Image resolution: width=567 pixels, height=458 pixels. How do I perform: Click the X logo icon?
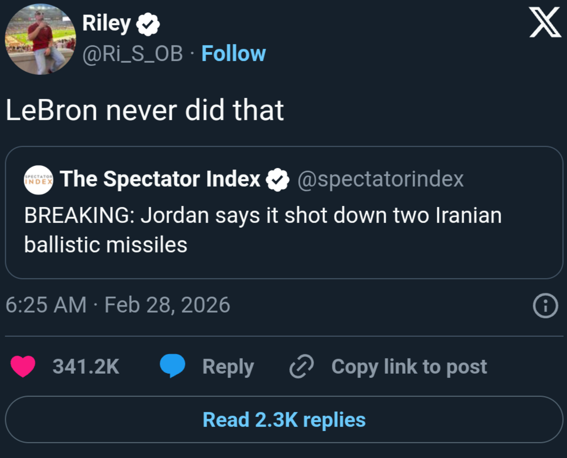(545, 24)
